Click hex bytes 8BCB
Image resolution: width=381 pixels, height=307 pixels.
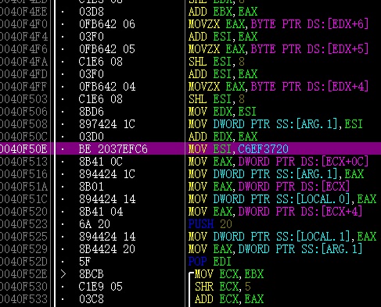[92, 274]
